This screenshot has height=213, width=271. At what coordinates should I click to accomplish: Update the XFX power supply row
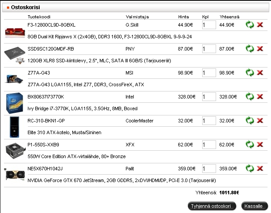coord(250,144)
